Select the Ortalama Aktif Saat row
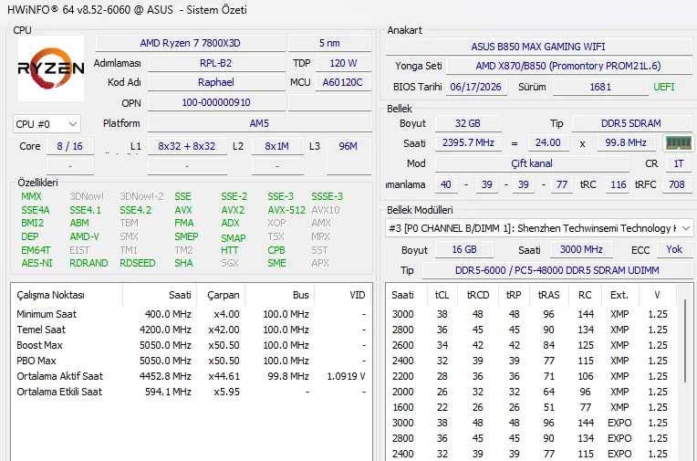 click(192, 376)
